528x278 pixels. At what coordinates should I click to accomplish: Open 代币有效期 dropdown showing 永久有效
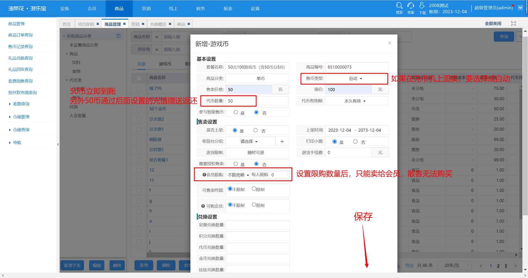point(356,101)
